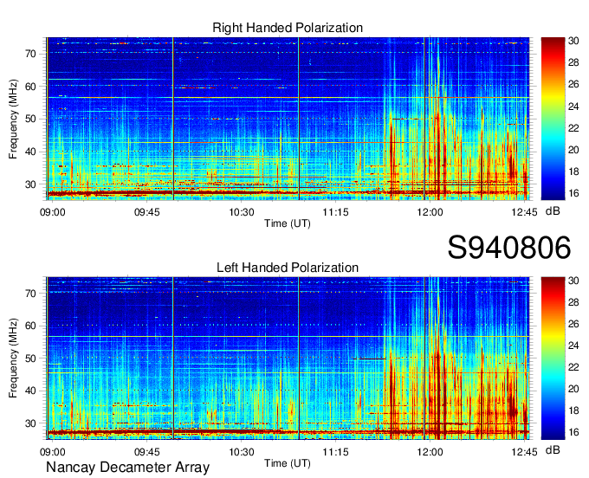Click the 30 MHz tick label on top plot
This screenshot has width=589, height=478.
pos(30,184)
